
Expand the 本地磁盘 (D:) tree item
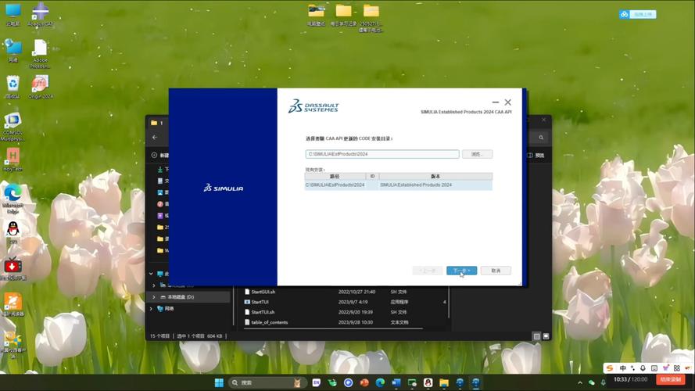point(153,297)
